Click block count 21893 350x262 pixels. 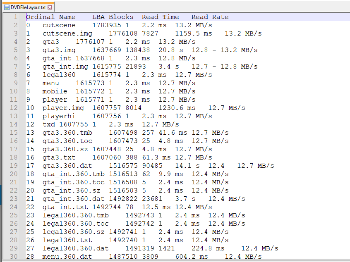(x=136, y=67)
